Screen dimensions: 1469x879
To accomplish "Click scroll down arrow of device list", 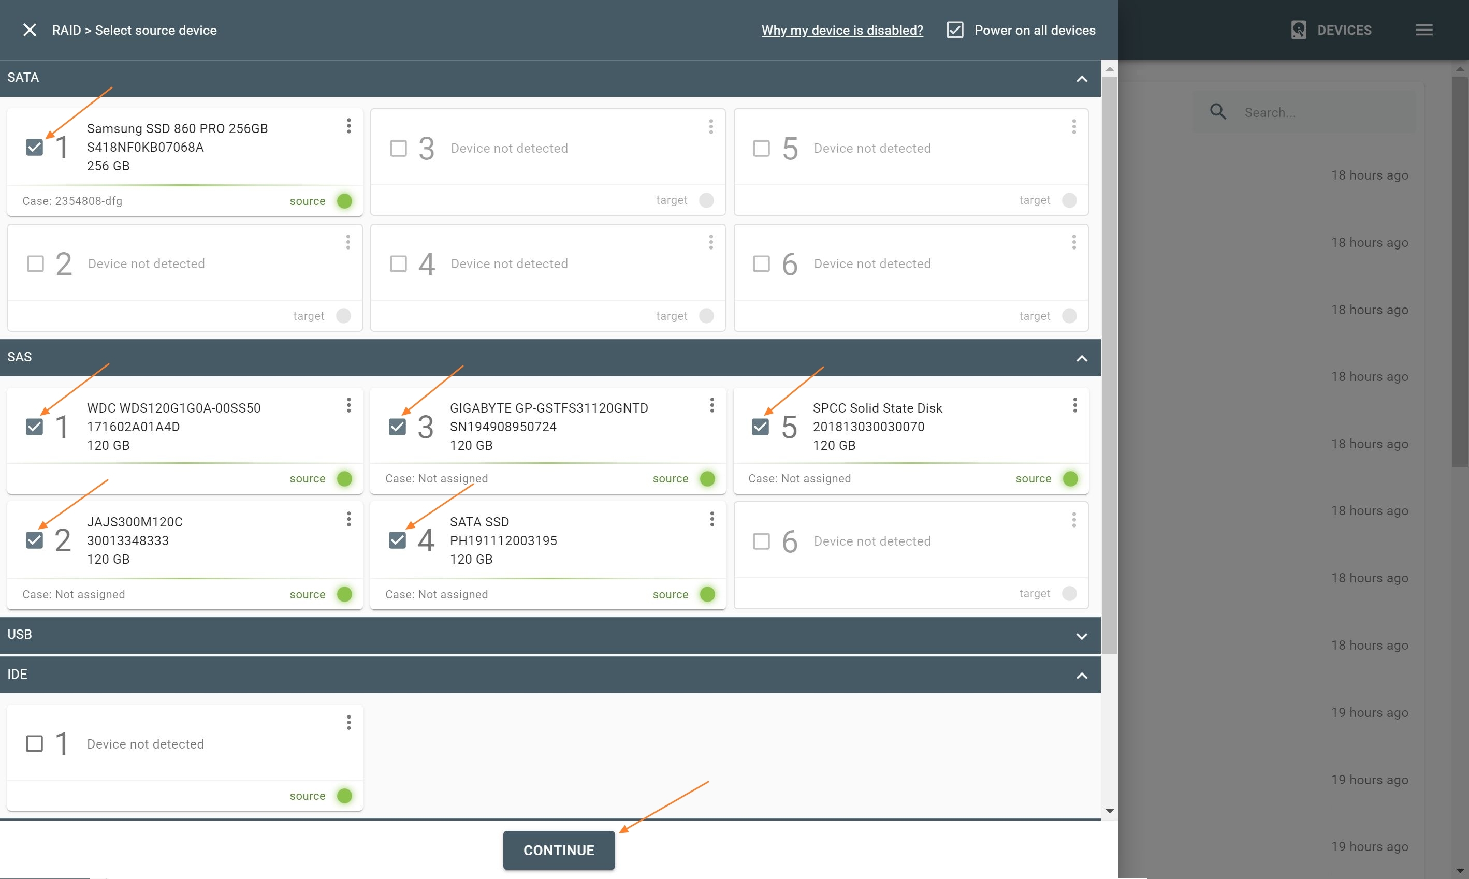I will tap(1110, 811).
